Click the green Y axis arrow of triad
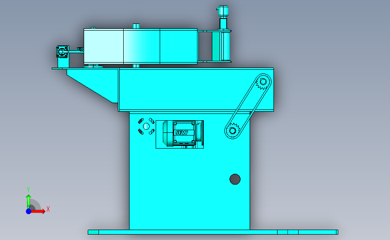The width and height of the screenshot is (390, 240). [29, 202]
